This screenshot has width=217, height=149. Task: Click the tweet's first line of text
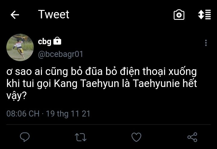point(102,73)
